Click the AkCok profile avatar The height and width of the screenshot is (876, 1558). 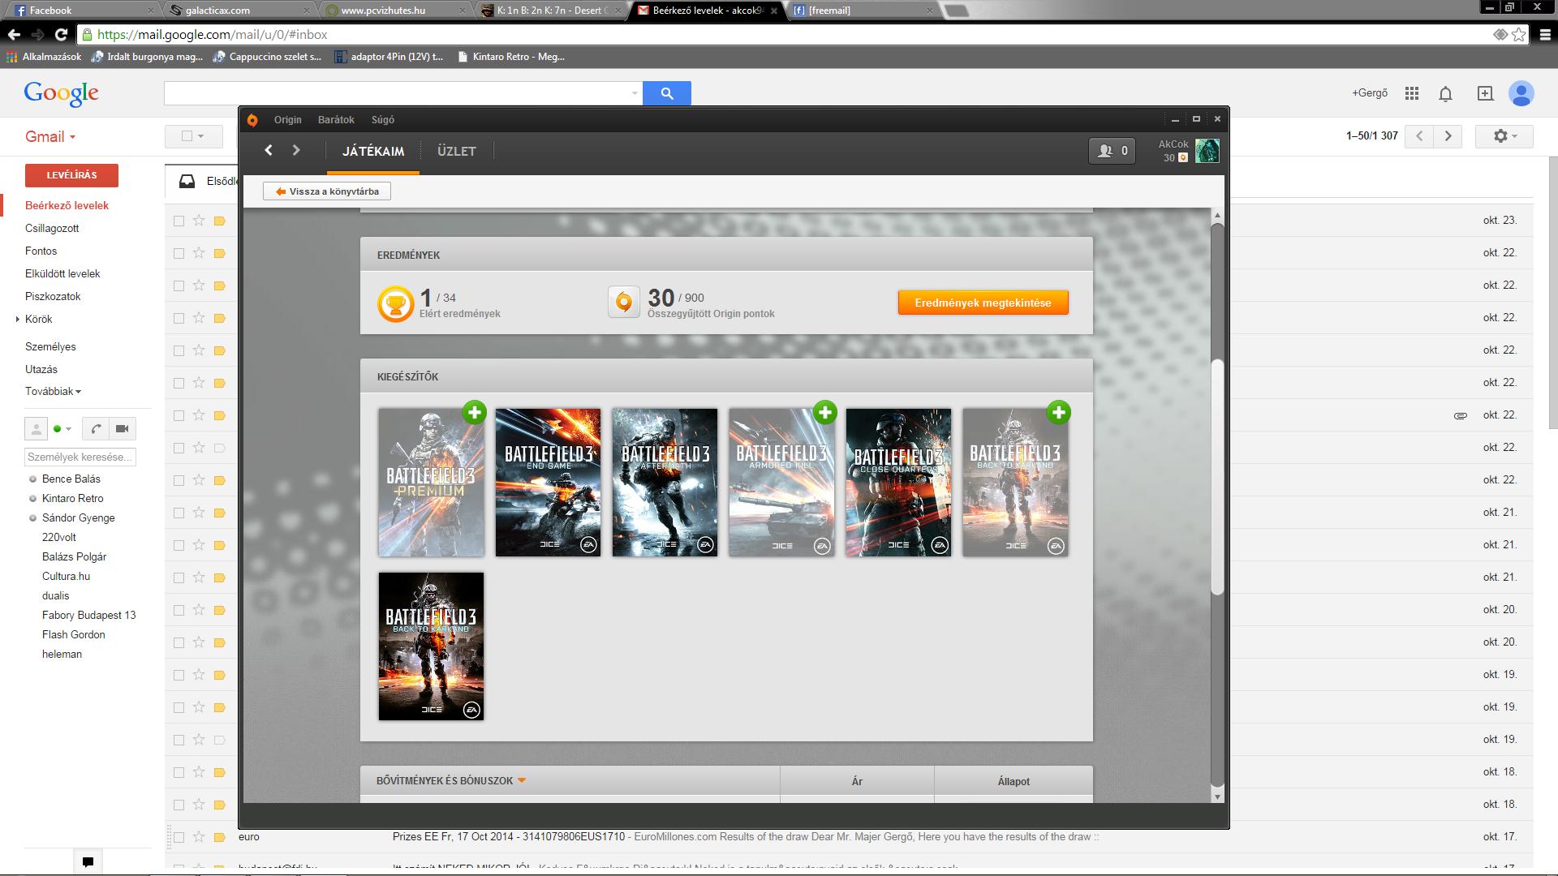[1207, 151]
